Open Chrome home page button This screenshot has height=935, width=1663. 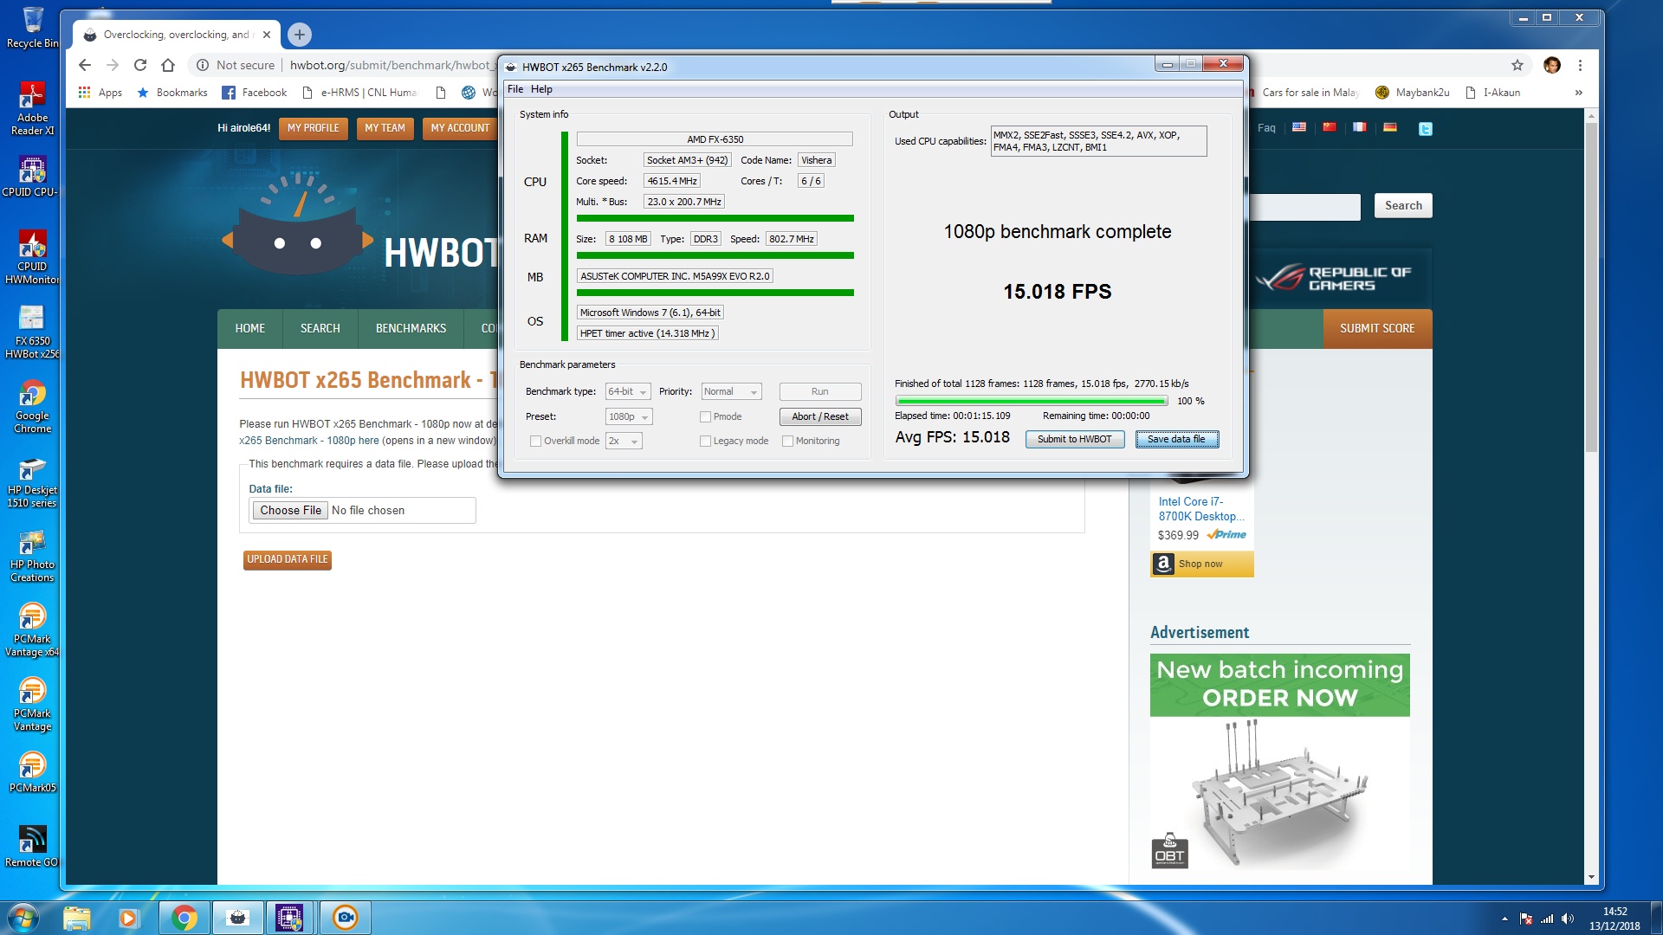[x=168, y=65]
